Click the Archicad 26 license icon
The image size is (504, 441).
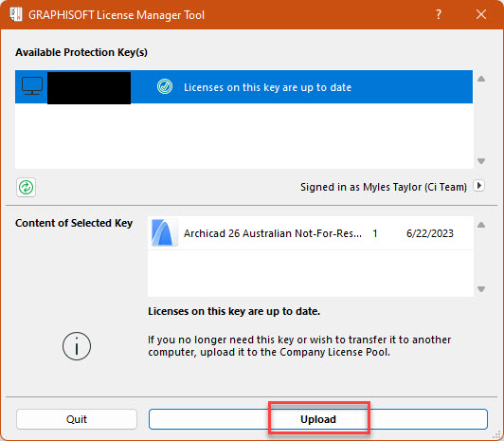164,233
